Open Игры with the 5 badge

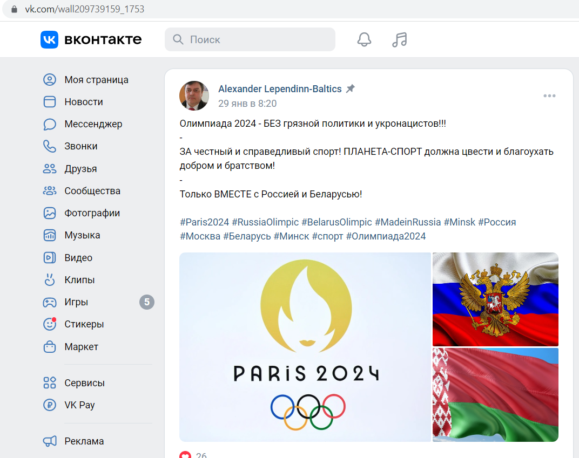[x=97, y=302]
